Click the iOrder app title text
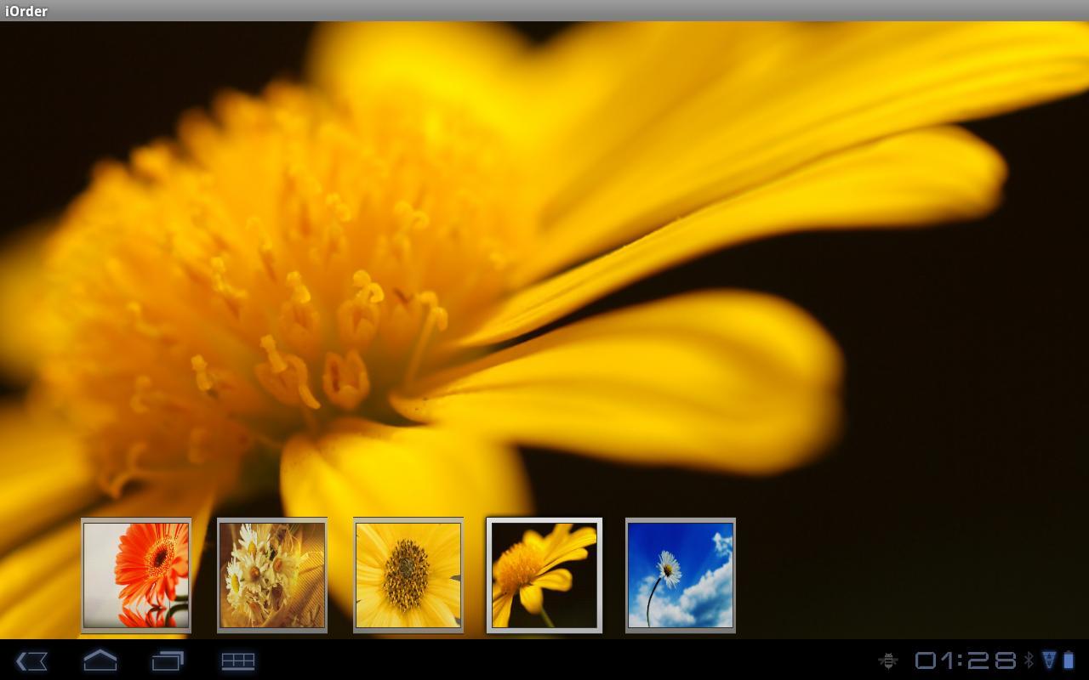Screen dimensions: 1089x680 coord(26,11)
